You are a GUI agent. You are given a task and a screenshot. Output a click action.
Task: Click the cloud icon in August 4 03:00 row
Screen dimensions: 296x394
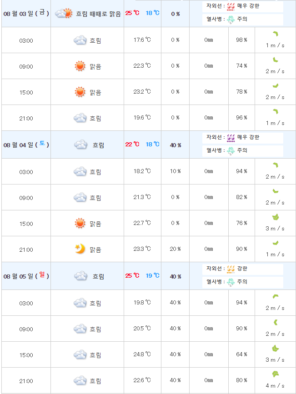coord(80,172)
